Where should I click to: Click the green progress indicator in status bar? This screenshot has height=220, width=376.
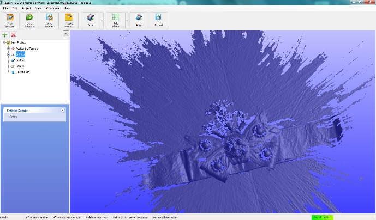click(322, 217)
